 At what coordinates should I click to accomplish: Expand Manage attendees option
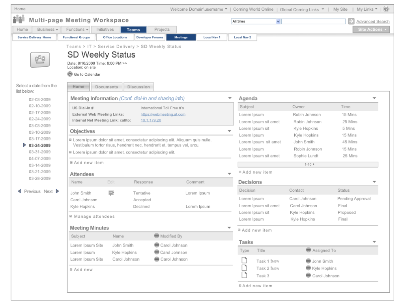[71, 216]
